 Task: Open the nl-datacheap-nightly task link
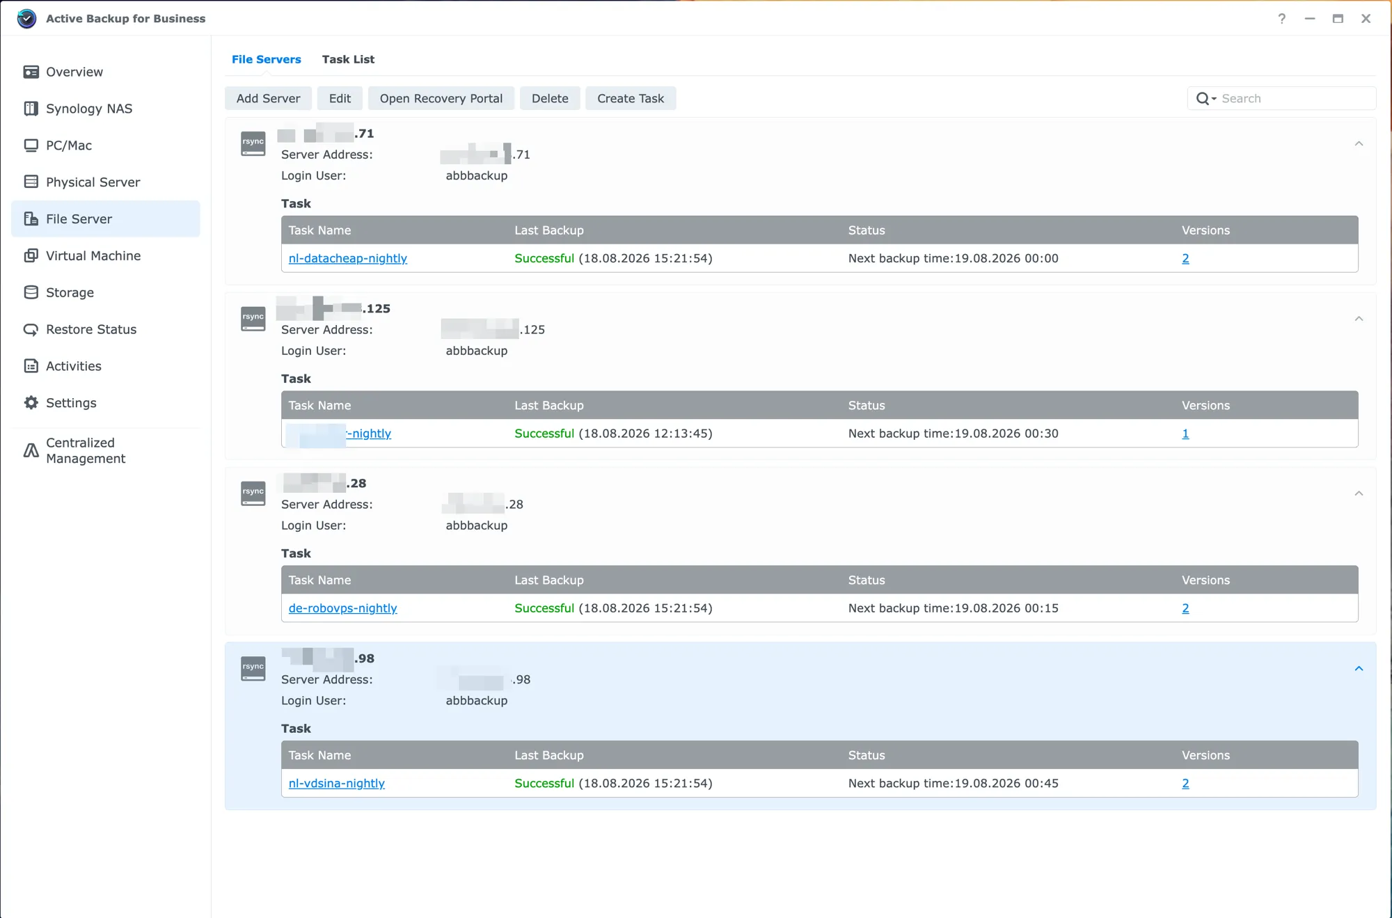[348, 258]
